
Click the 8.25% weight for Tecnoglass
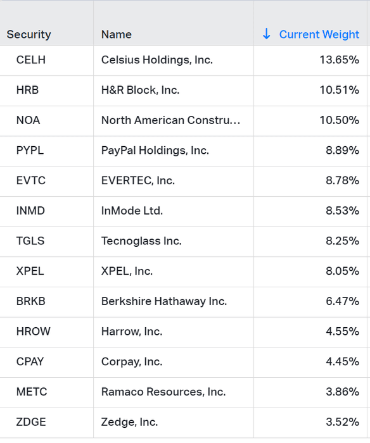342,241
